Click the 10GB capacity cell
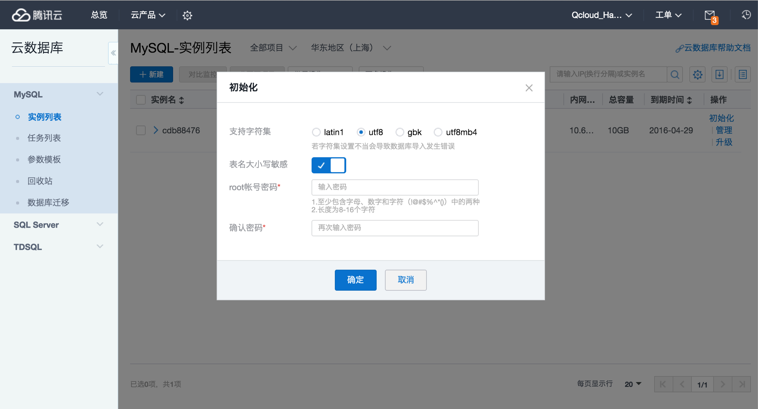This screenshot has width=758, height=409. point(618,130)
